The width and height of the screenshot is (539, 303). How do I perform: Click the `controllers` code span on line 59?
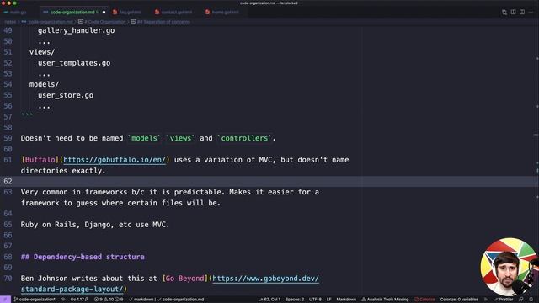coord(244,138)
